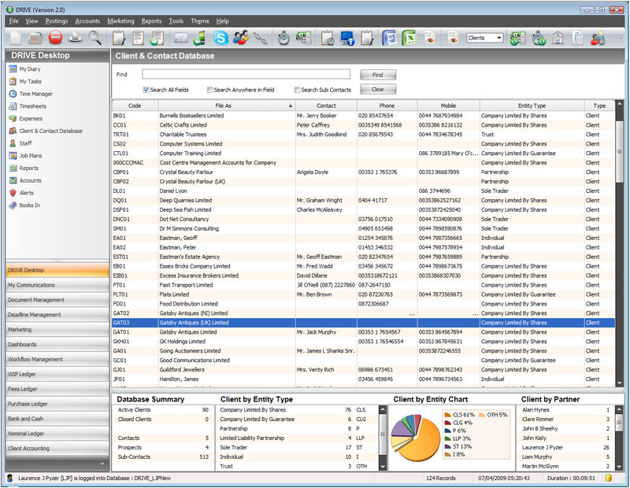Open the Nominal Ledger section
The image size is (630, 488).
(57, 434)
